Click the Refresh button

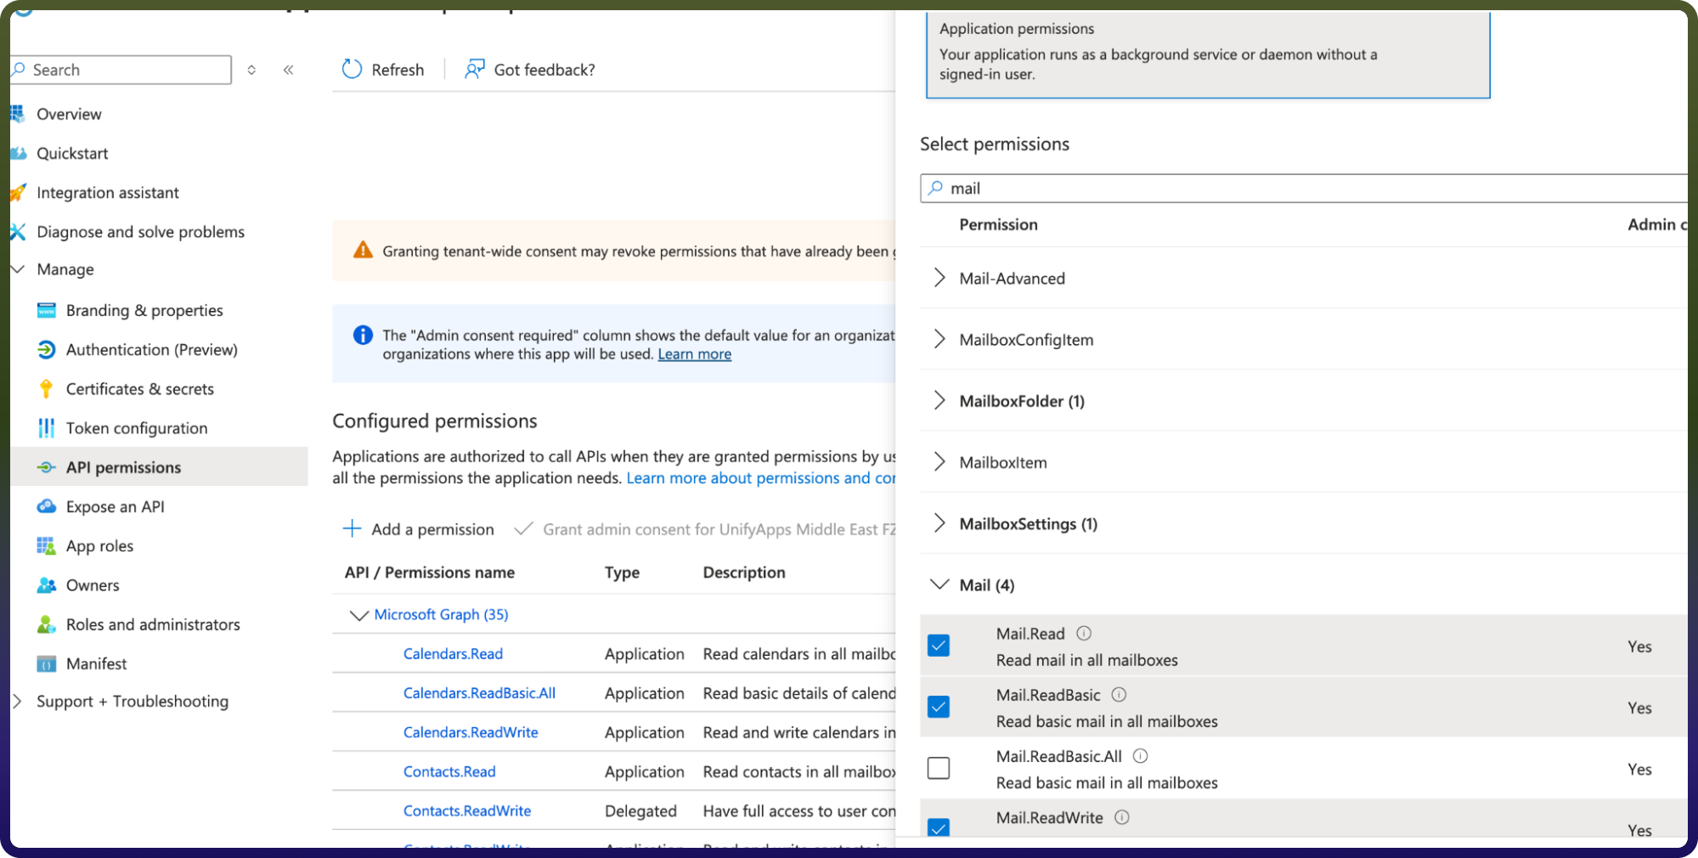point(383,70)
